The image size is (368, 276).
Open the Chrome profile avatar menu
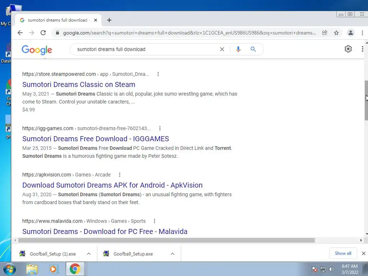351,33
